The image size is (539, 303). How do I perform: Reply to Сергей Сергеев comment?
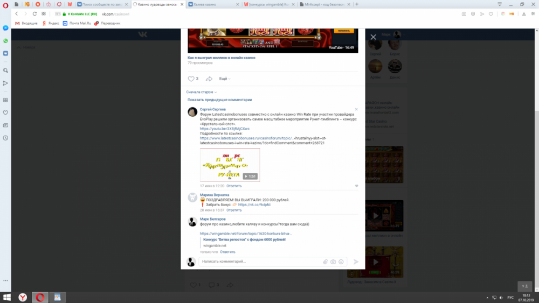pos(234,186)
